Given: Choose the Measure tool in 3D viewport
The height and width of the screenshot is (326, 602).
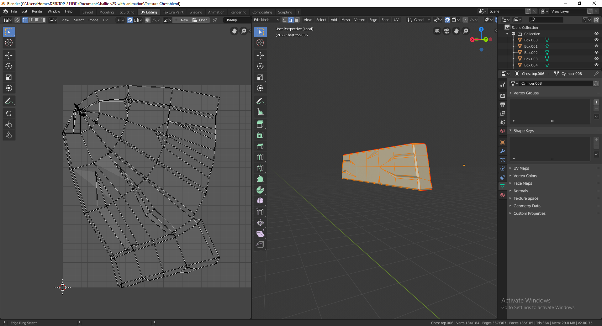Looking at the screenshot, I should coord(260,112).
